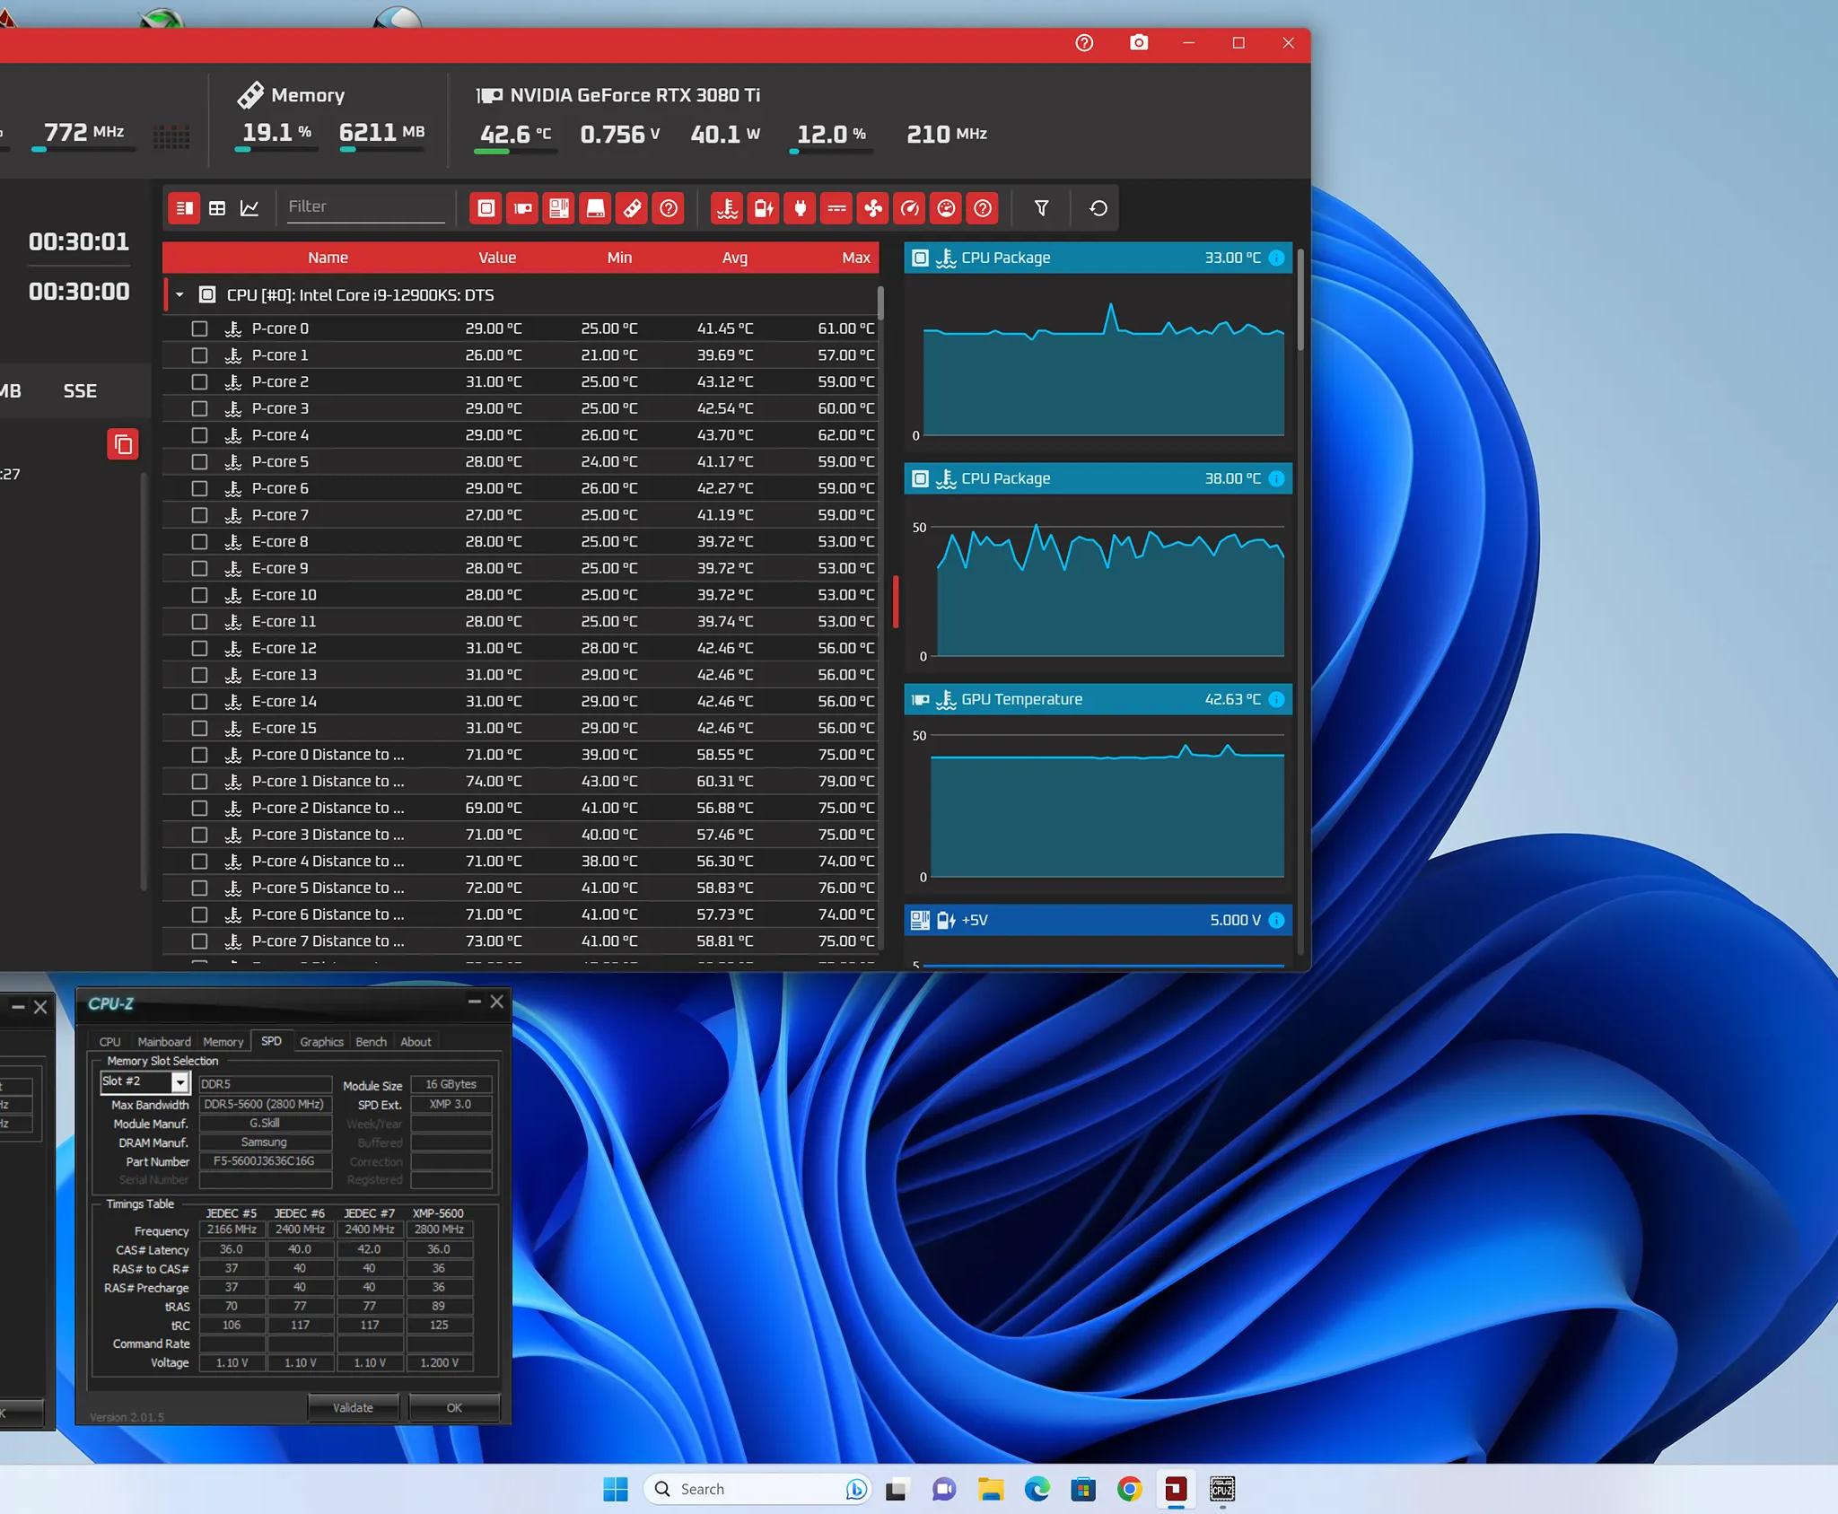This screenshot has height=1514, width=1838.
Task: Toggle the voltage sensor type filter
Action: coord(764,208)
